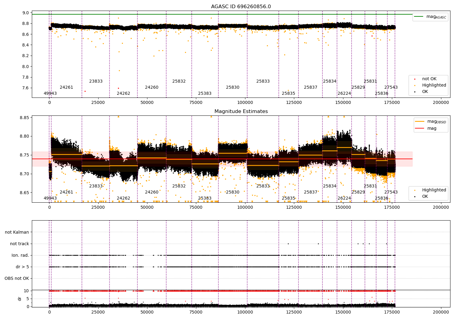
Task: Click the 'OBS not OK' axis label
Action: (x=17, y=278)
